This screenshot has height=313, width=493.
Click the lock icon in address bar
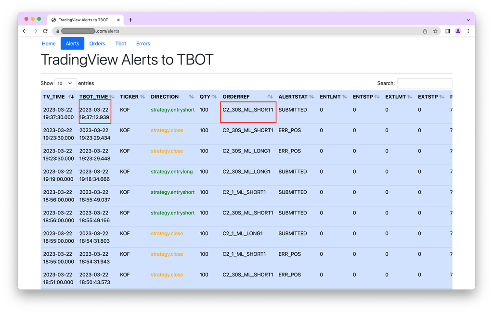[58, 31]
